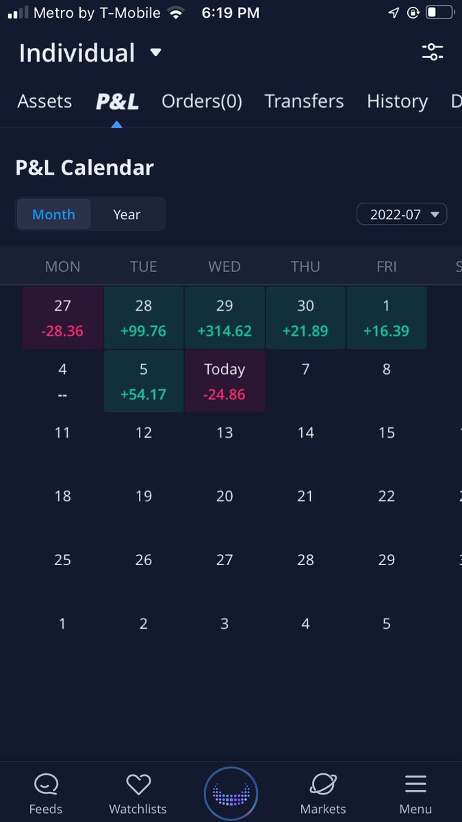Screen dimensions: 462x822
Task: Select calendar day 7
Action: [x=305, y=370]
